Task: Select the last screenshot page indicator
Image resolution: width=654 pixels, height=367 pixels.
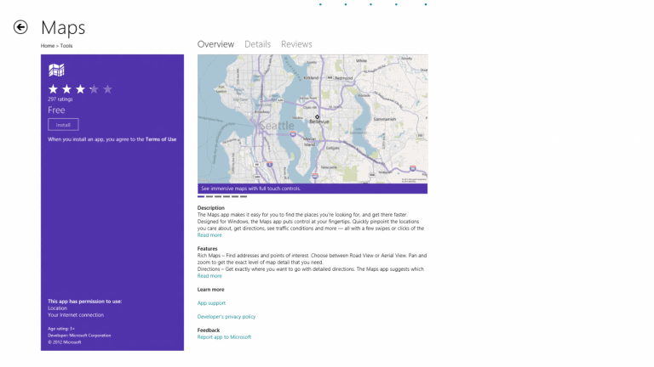Action: (x=244, y=196)
